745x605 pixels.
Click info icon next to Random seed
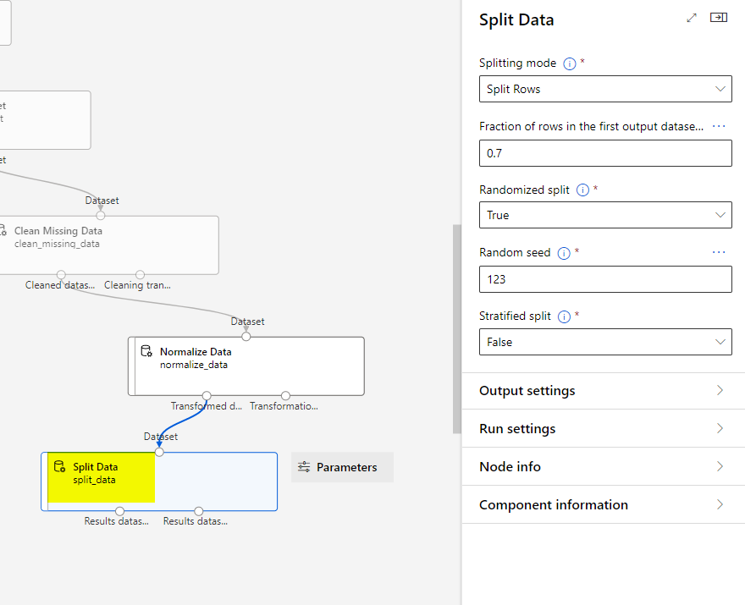click(x=564, y=253)
